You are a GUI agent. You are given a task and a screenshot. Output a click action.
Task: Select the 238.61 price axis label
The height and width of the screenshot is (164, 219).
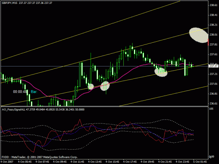point(213,5)
